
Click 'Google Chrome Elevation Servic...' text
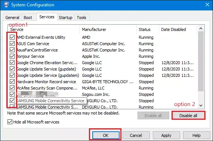pos(47,63)
